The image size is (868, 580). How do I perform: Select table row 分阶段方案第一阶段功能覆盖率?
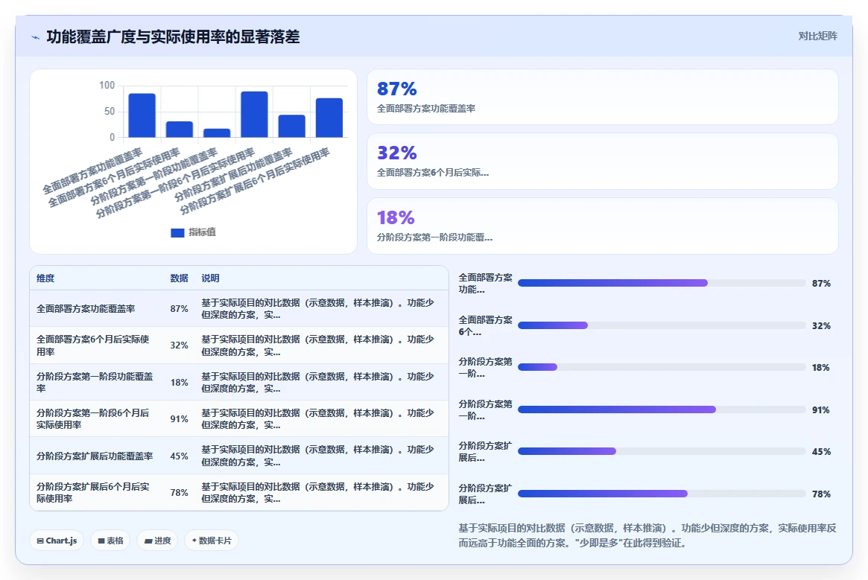click(239, 383)
